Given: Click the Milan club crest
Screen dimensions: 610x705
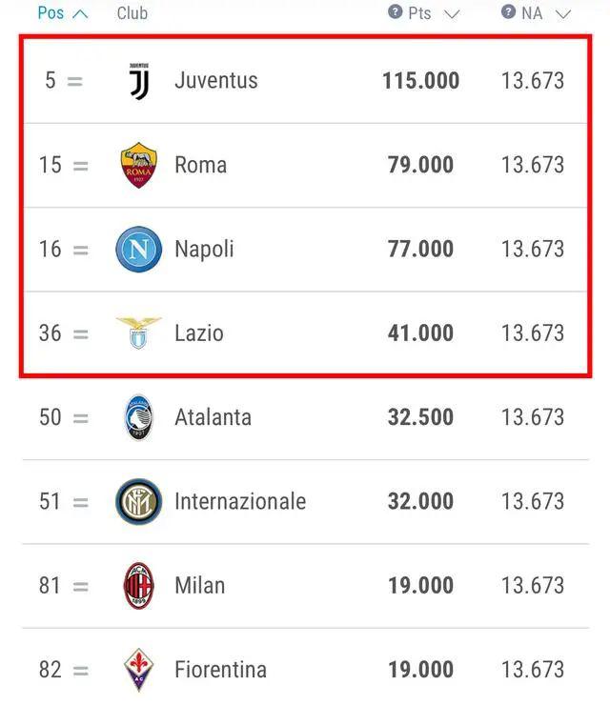Looking at the screenshot, I should click(x=139, y=585).
